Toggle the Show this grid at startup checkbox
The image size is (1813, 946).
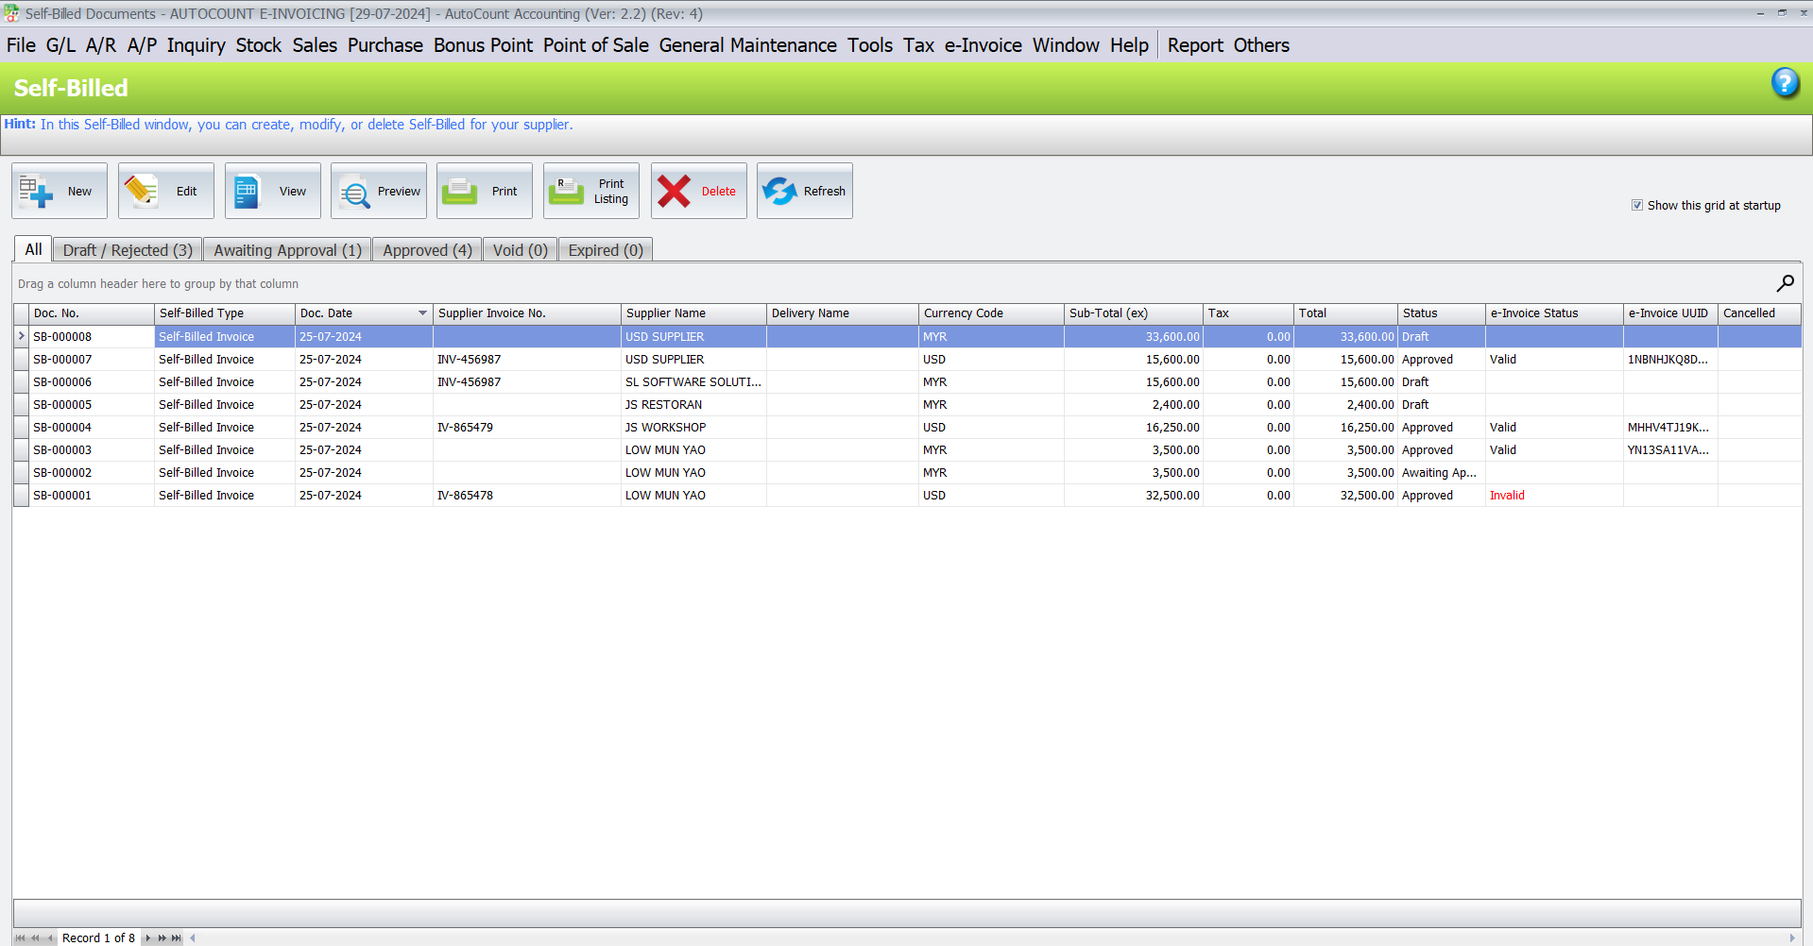coord(1637,205)
